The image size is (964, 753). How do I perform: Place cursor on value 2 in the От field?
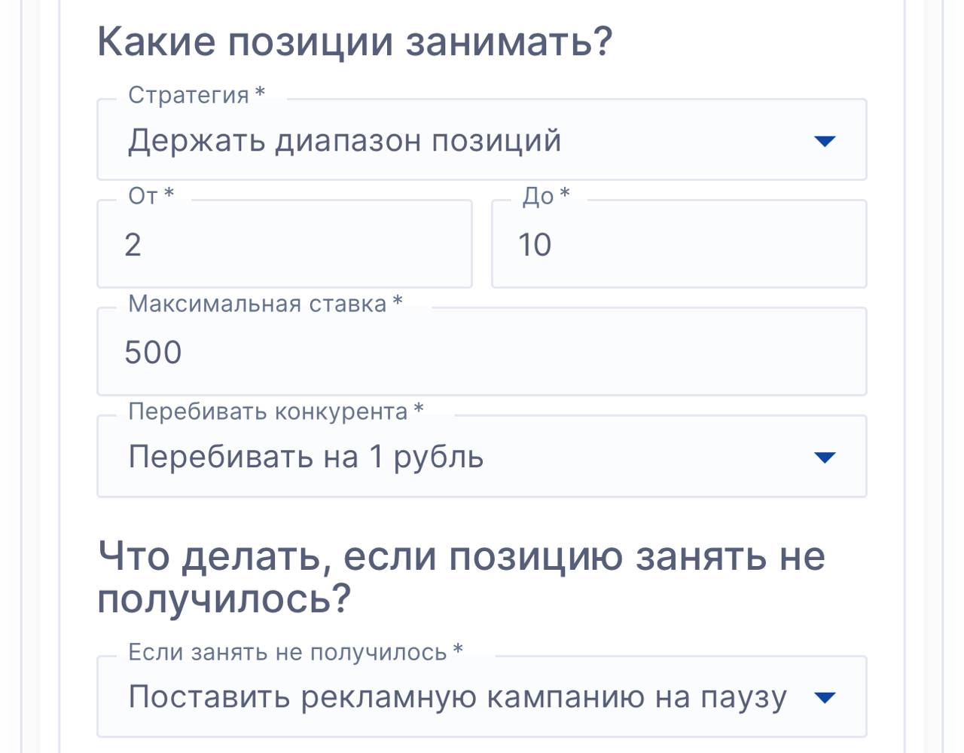(x=133, y=245)
